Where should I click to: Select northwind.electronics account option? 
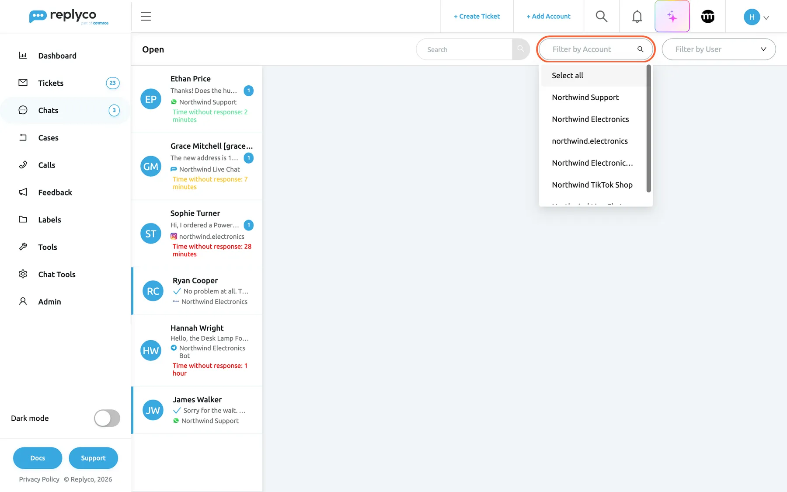pos(594,141)
